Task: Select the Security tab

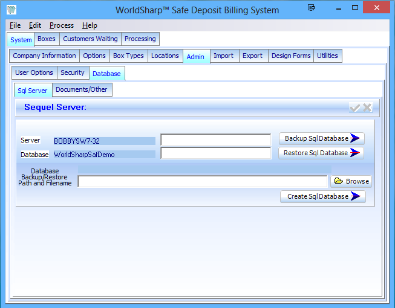Action: (73, 72)
